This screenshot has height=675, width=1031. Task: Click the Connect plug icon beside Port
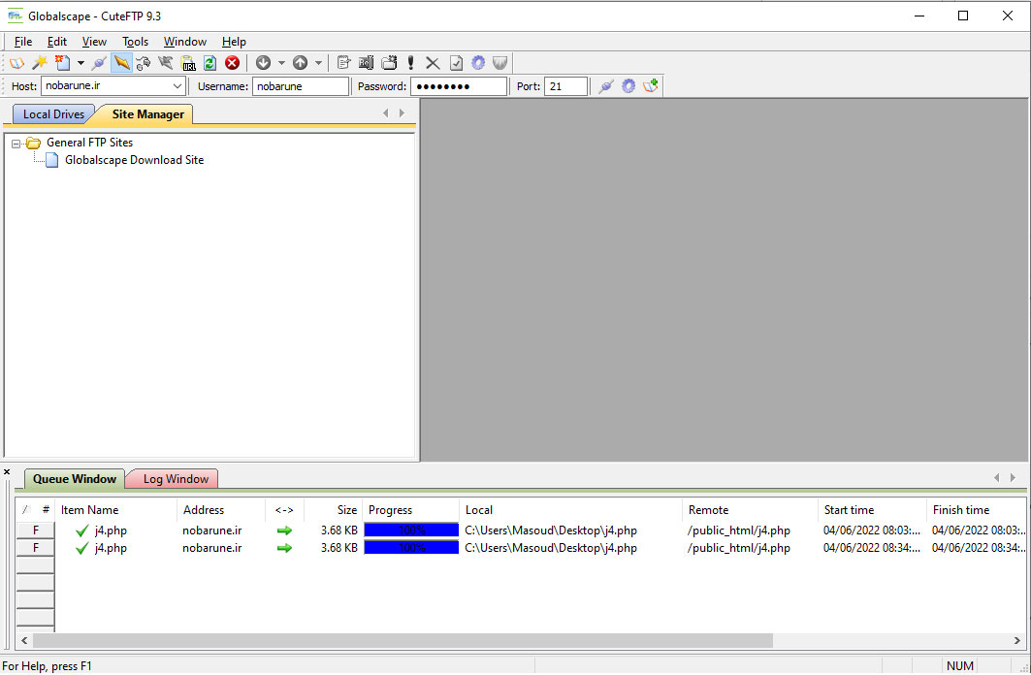[606, 86]
